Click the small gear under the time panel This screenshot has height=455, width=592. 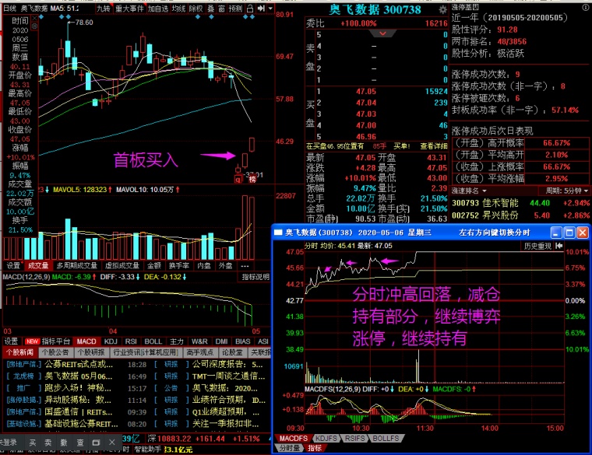click(34, 26)
